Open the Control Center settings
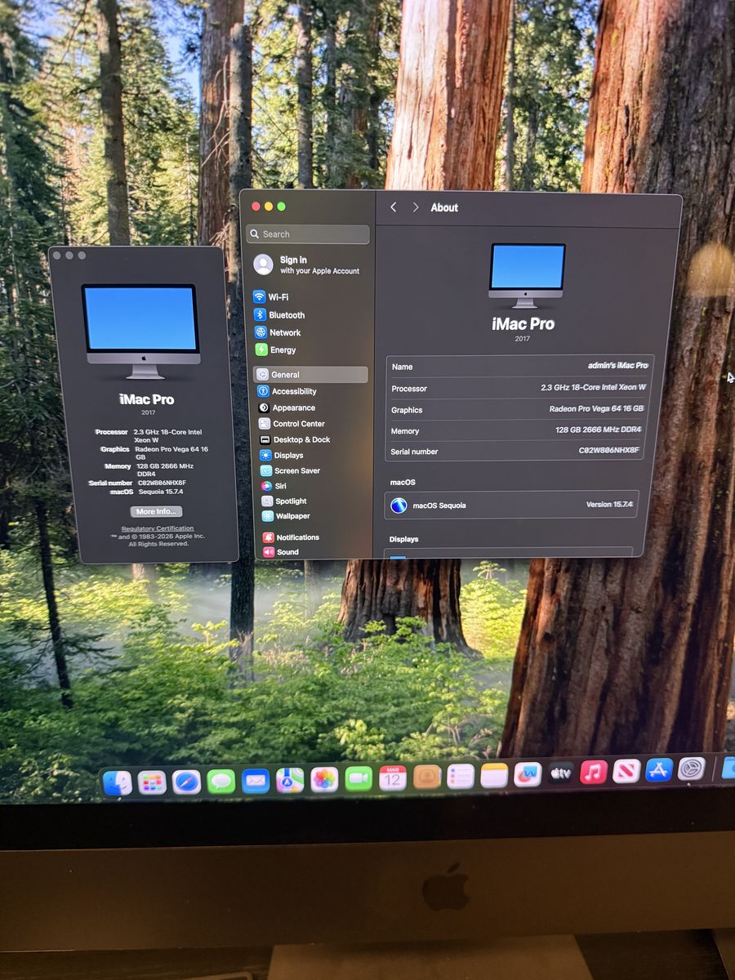 tap(298, 424)
